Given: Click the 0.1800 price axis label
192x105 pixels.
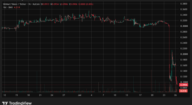Looking at the screenshot, I should tap(184, 60).
